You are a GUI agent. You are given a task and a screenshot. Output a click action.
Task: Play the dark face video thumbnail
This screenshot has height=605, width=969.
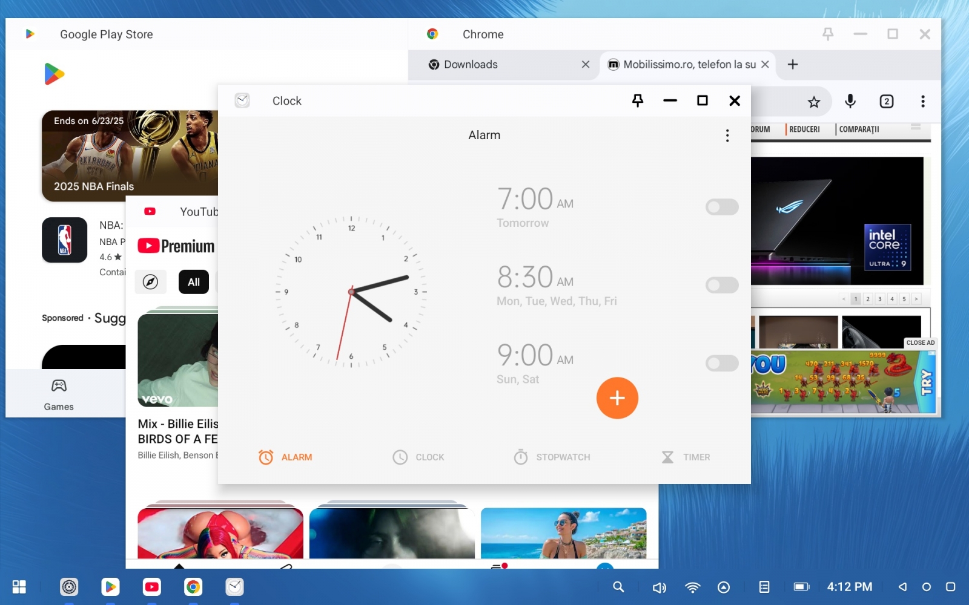pos(392,533)
